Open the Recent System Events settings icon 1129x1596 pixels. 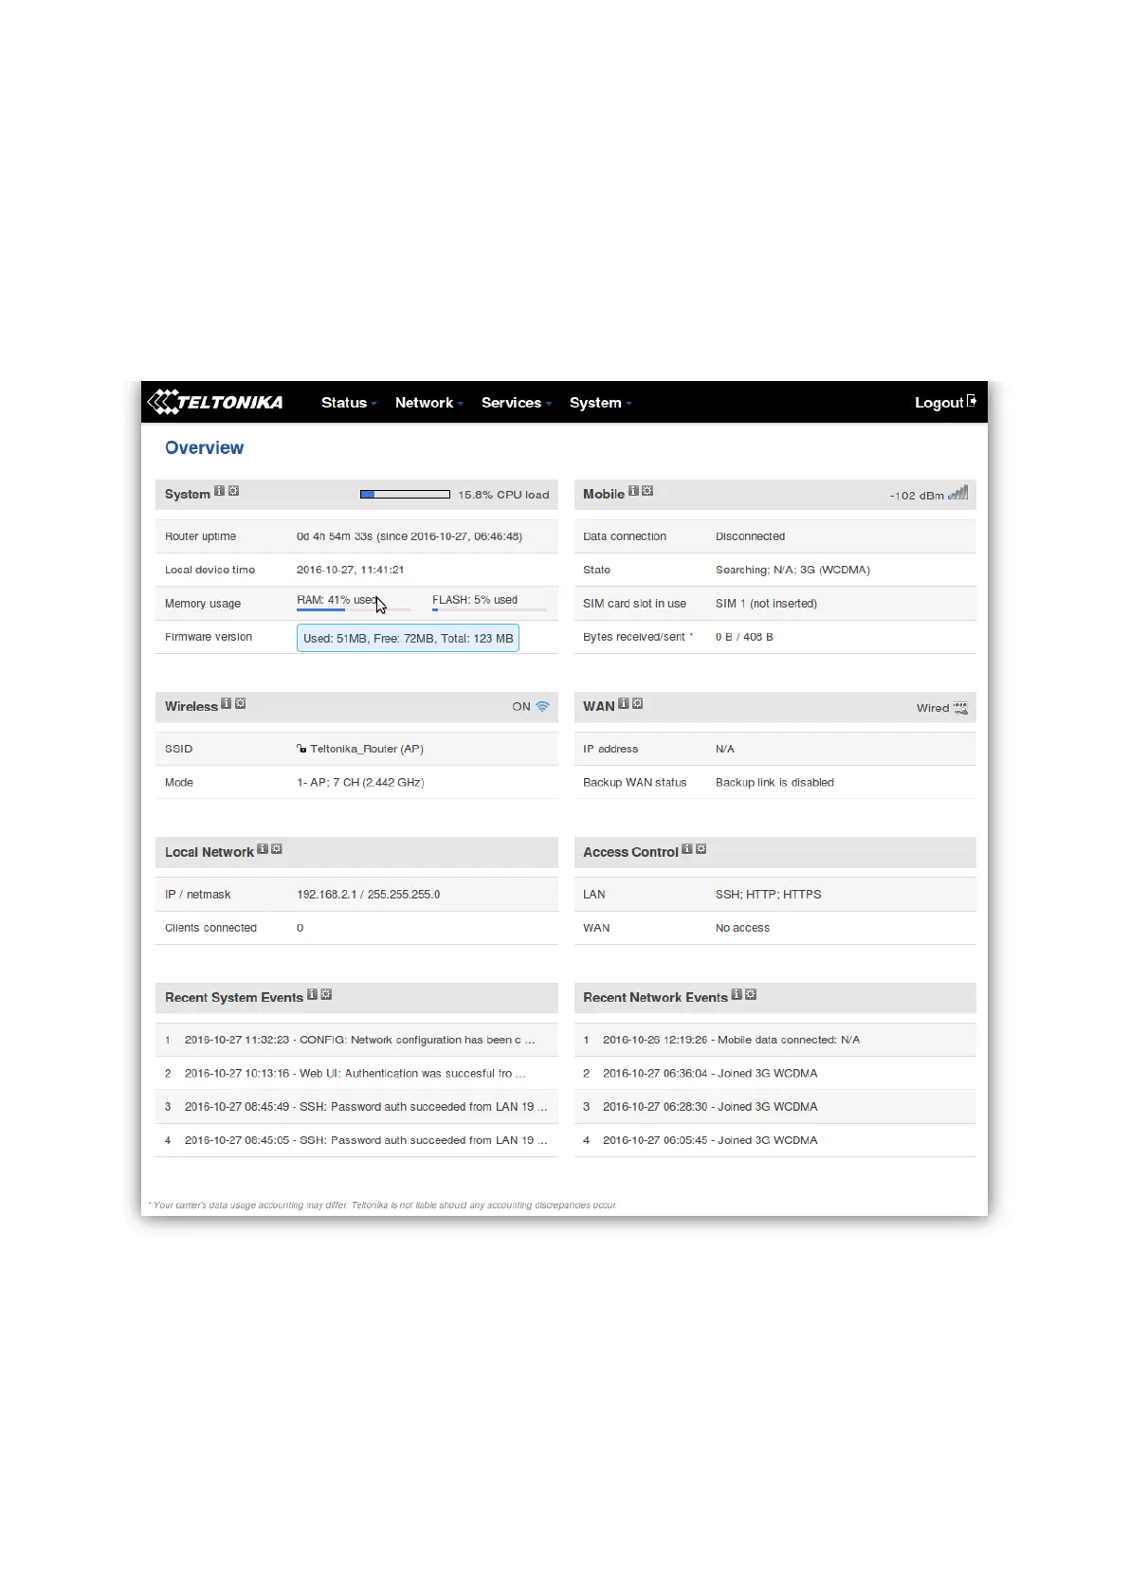(x=326, y=994)
